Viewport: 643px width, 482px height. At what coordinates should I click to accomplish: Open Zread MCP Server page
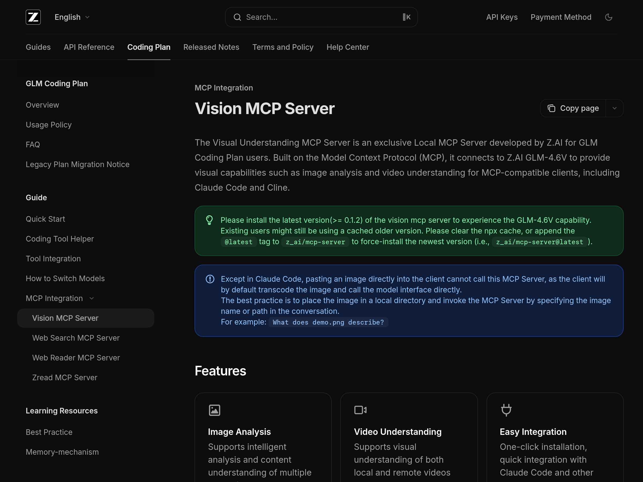(65, 377)
